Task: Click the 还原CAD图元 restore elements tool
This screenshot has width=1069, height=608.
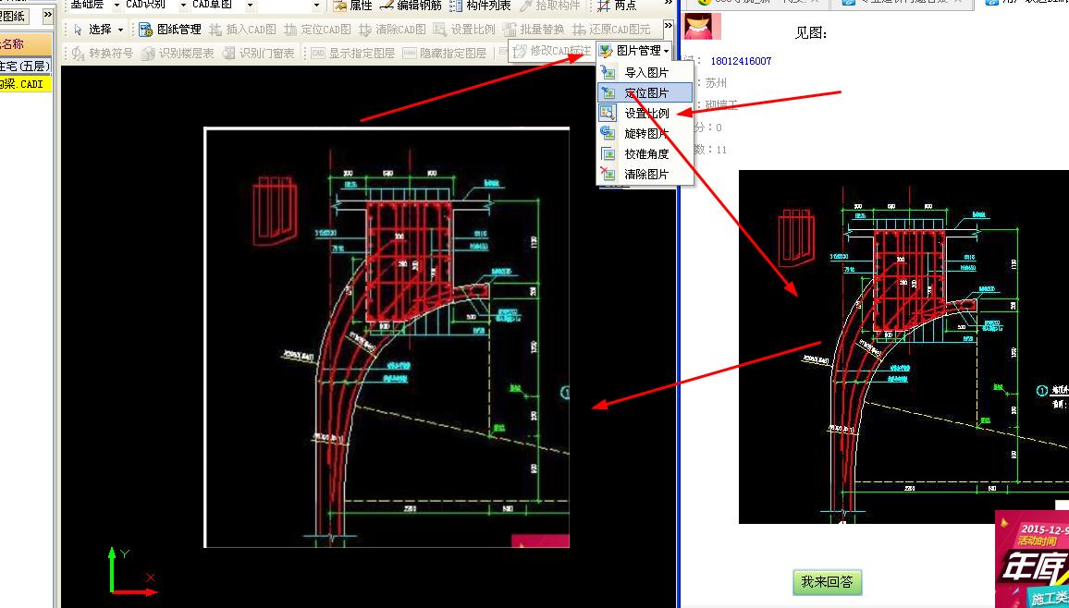Action: [x=611, y=30]
